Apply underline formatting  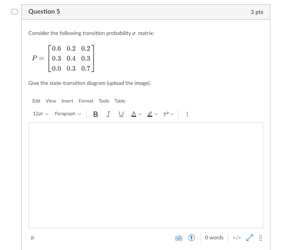(121, 114)
